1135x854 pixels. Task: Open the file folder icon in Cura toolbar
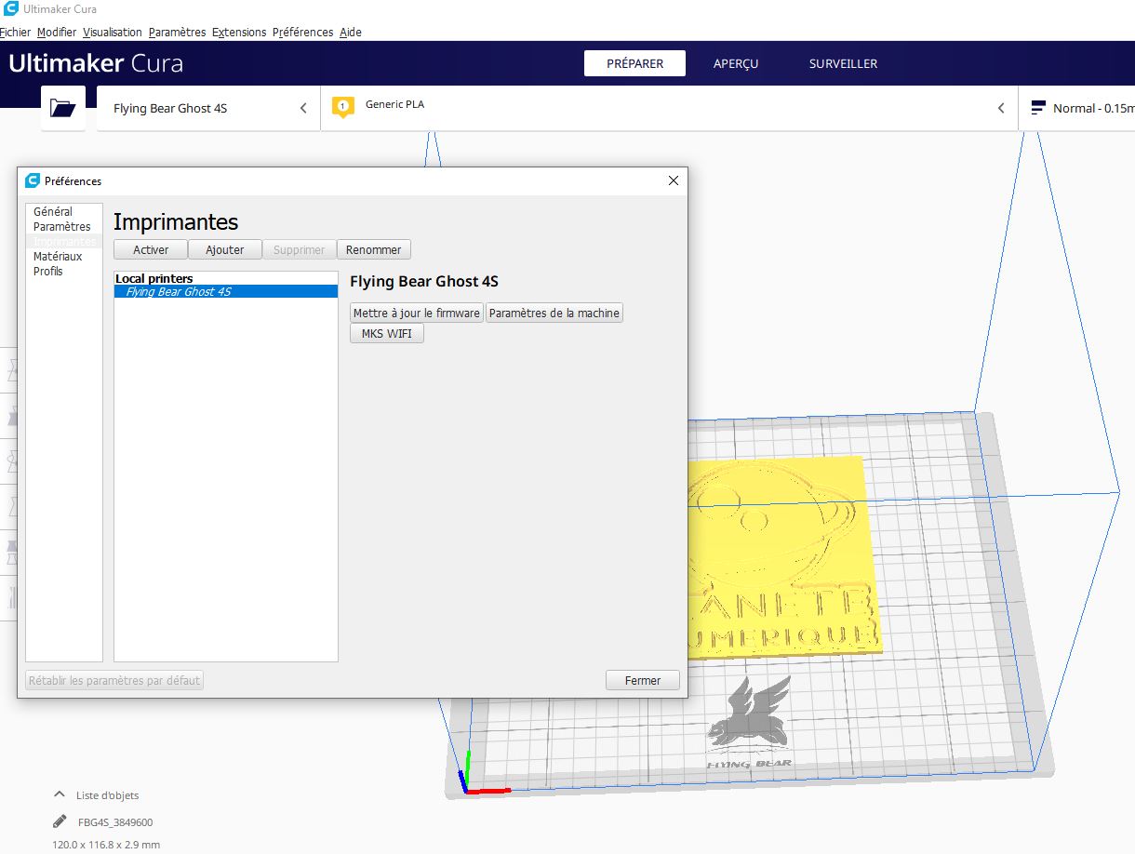(x=63, y=108)
